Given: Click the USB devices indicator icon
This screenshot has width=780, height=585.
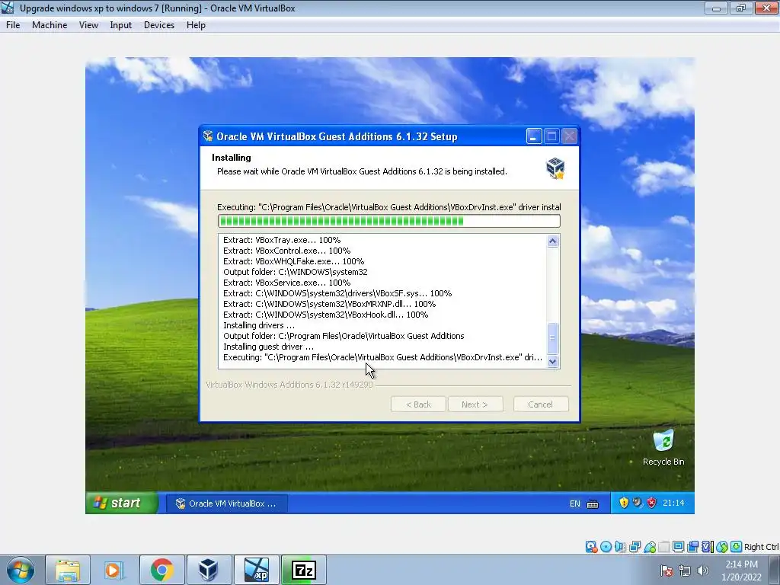Looking at the screenshot, I should point(650,547).
